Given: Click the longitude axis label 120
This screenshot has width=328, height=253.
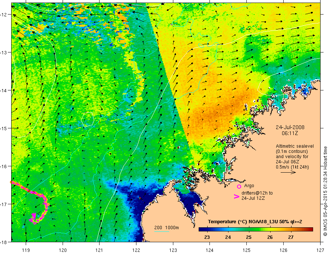Looking at the screenshot, I should click(x=63, y=250).
